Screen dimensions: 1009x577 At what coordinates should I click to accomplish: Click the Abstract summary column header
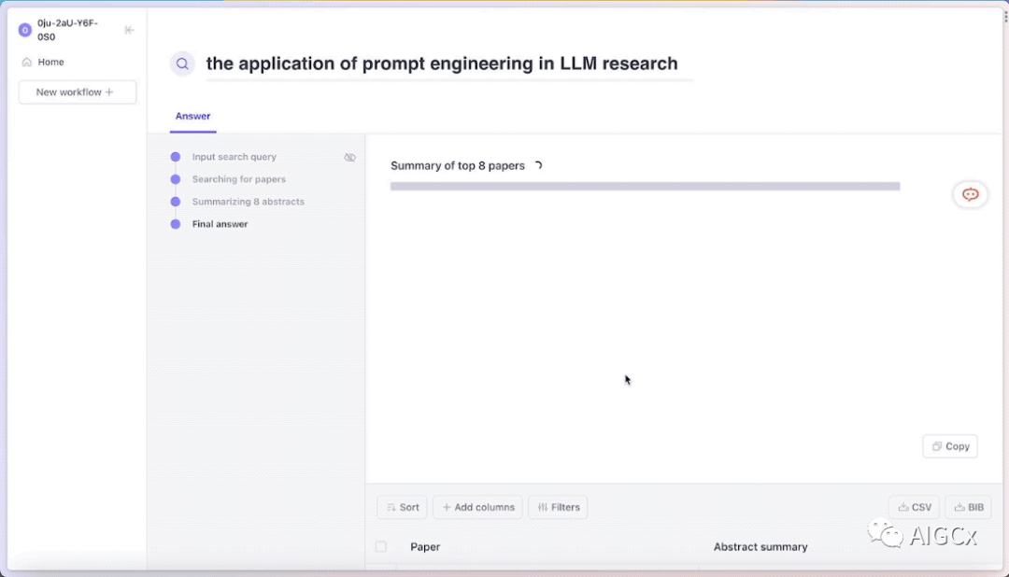(760, 547)
